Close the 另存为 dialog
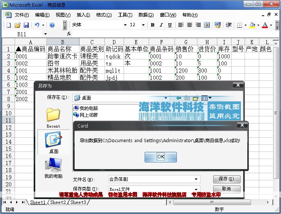This screenshot has height=214, width=281. (x=238, y=85)
